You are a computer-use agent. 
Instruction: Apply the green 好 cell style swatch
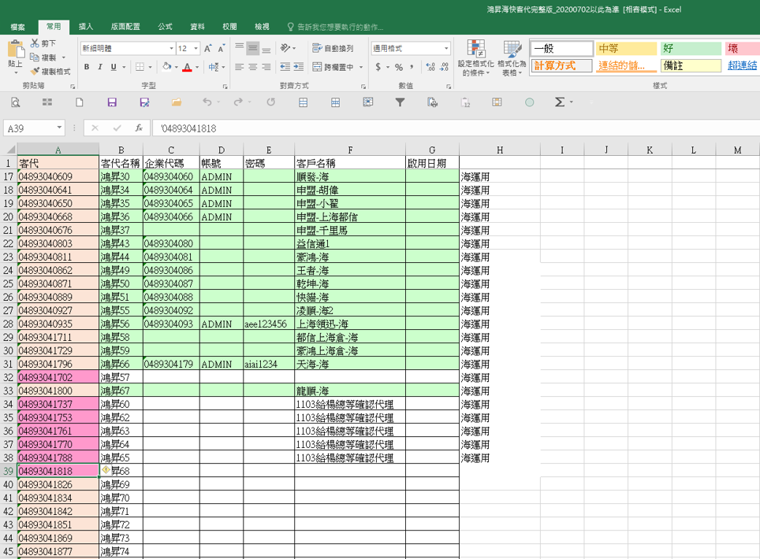(691, 49)
